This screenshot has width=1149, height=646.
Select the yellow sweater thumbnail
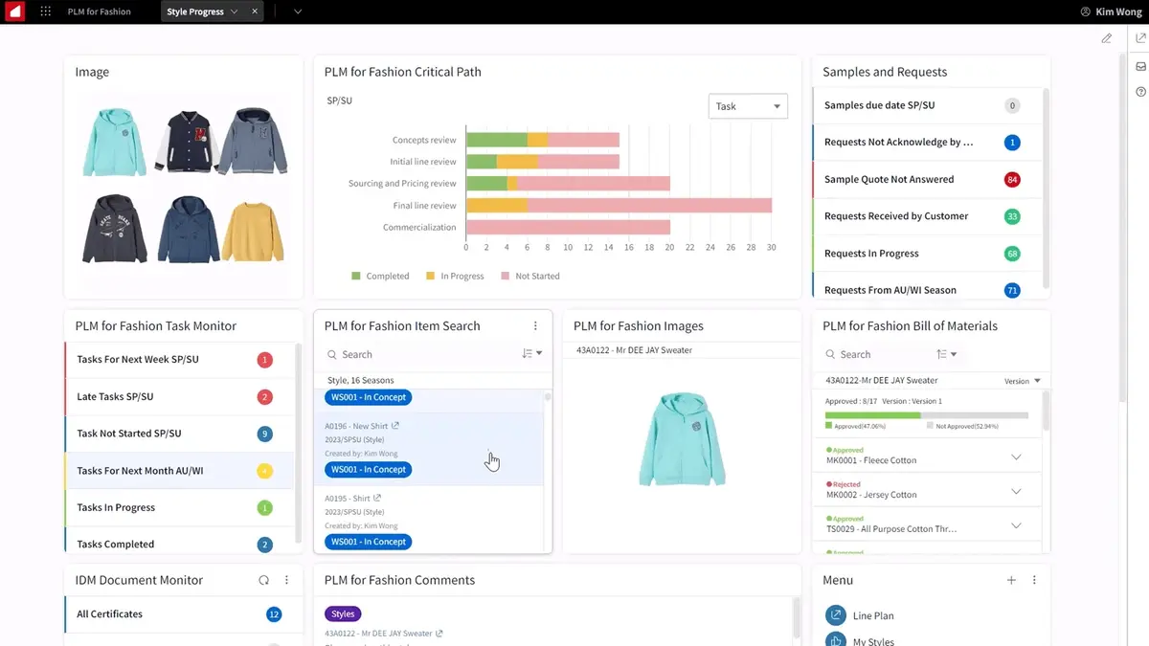(253, 231)
